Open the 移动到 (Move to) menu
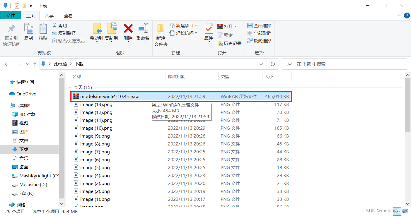411x216 pixels. [96, 32]
